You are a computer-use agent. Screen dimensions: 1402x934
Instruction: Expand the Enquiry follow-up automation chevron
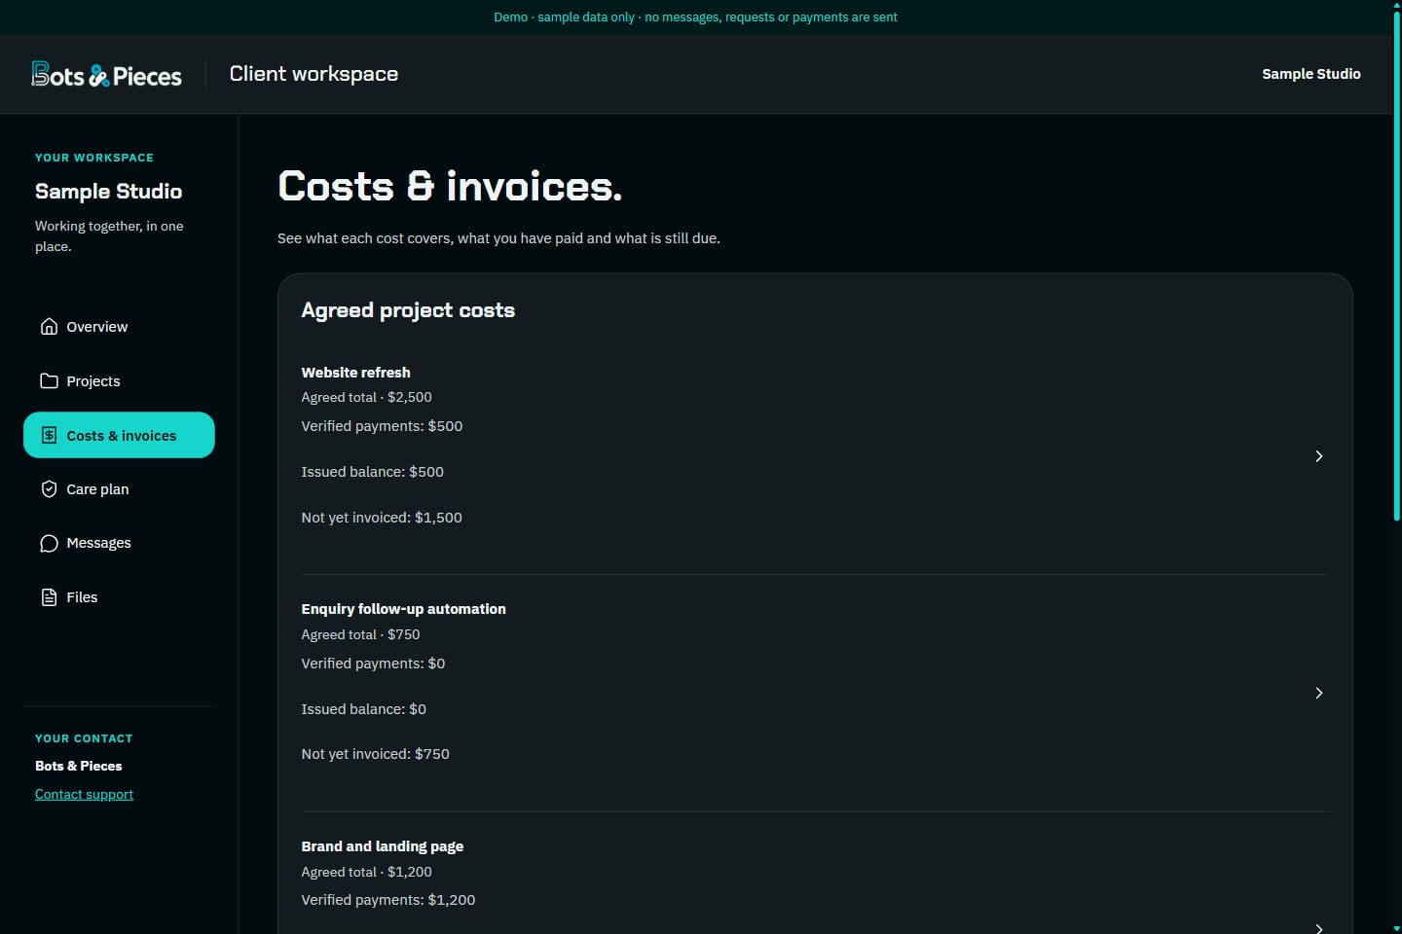1319,693
